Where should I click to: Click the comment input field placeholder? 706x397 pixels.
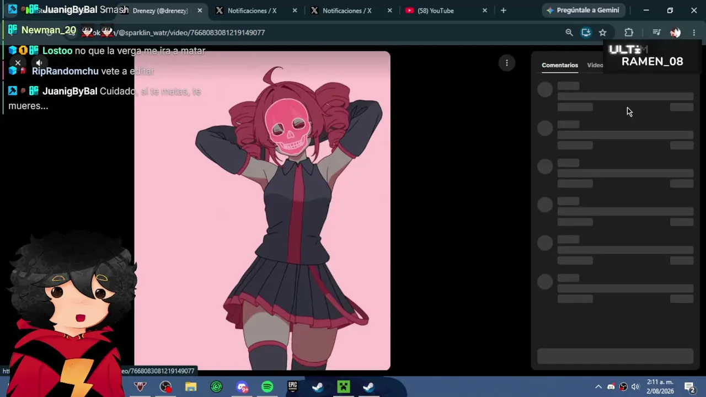[x=615, y=356]
